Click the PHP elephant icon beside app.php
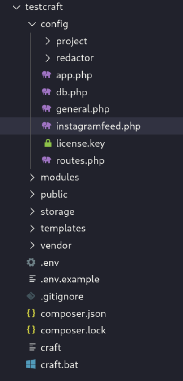The image size is (183, 381). (46, 74)
